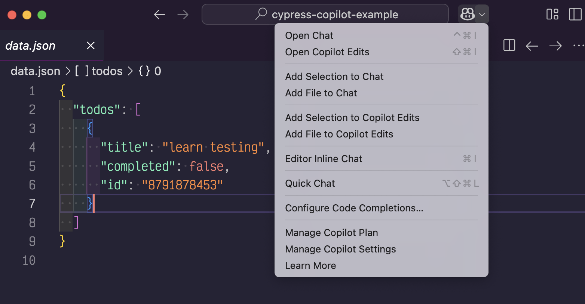Click the Copilot icon in title bar

click(467, 15)
